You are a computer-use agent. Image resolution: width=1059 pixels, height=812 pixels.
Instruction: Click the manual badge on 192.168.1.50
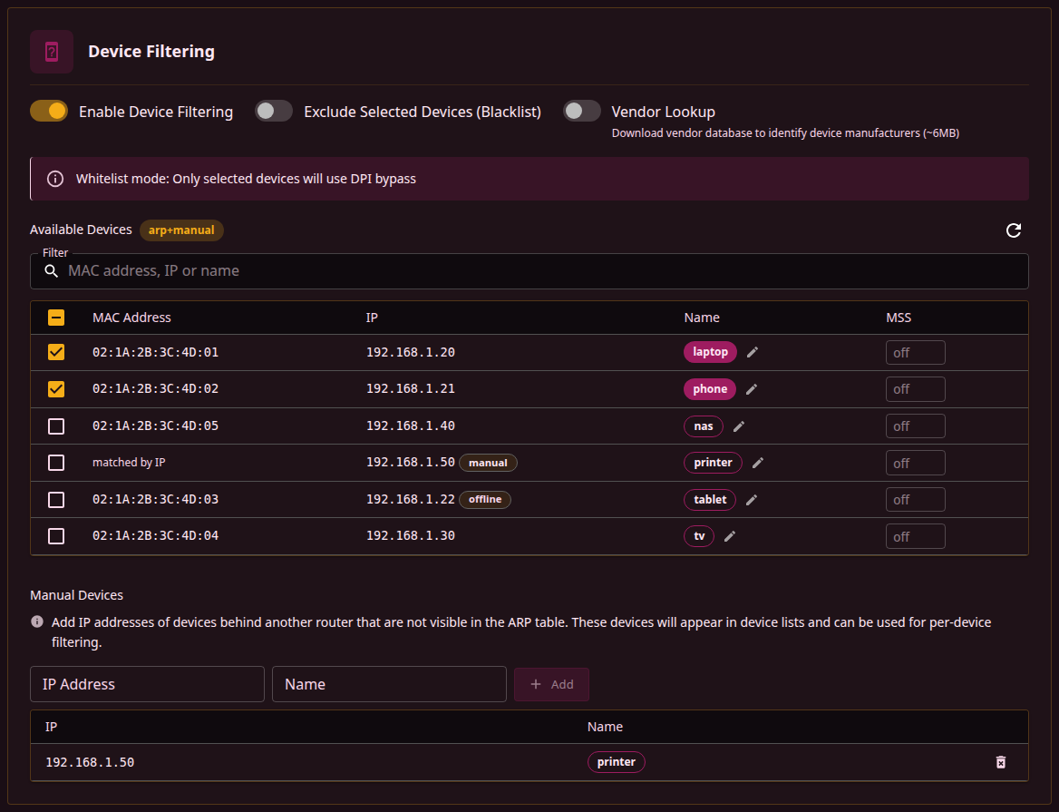click(x=488, y=463)
